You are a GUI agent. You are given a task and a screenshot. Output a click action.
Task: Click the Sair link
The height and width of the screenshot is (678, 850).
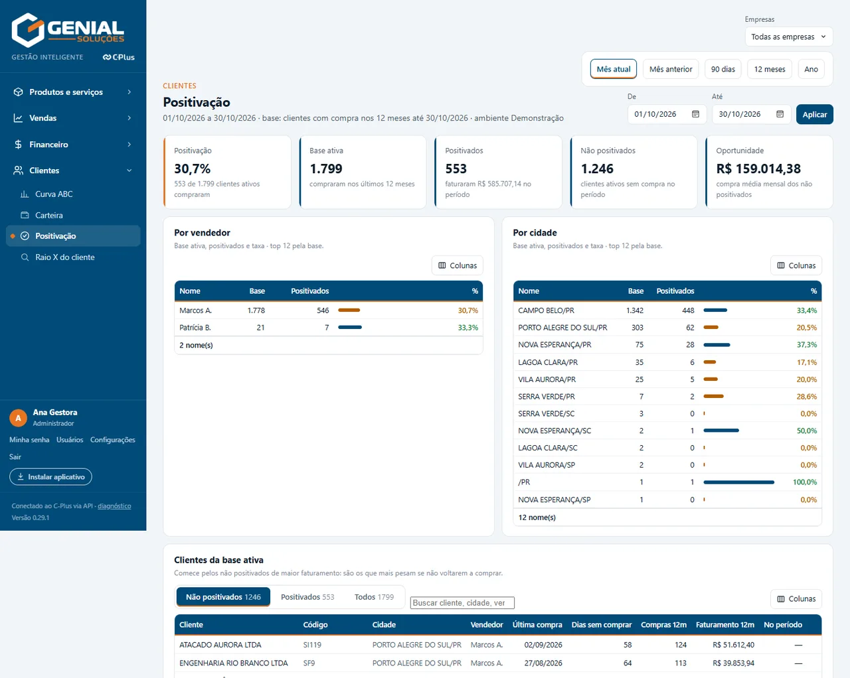tap(15, 457)
